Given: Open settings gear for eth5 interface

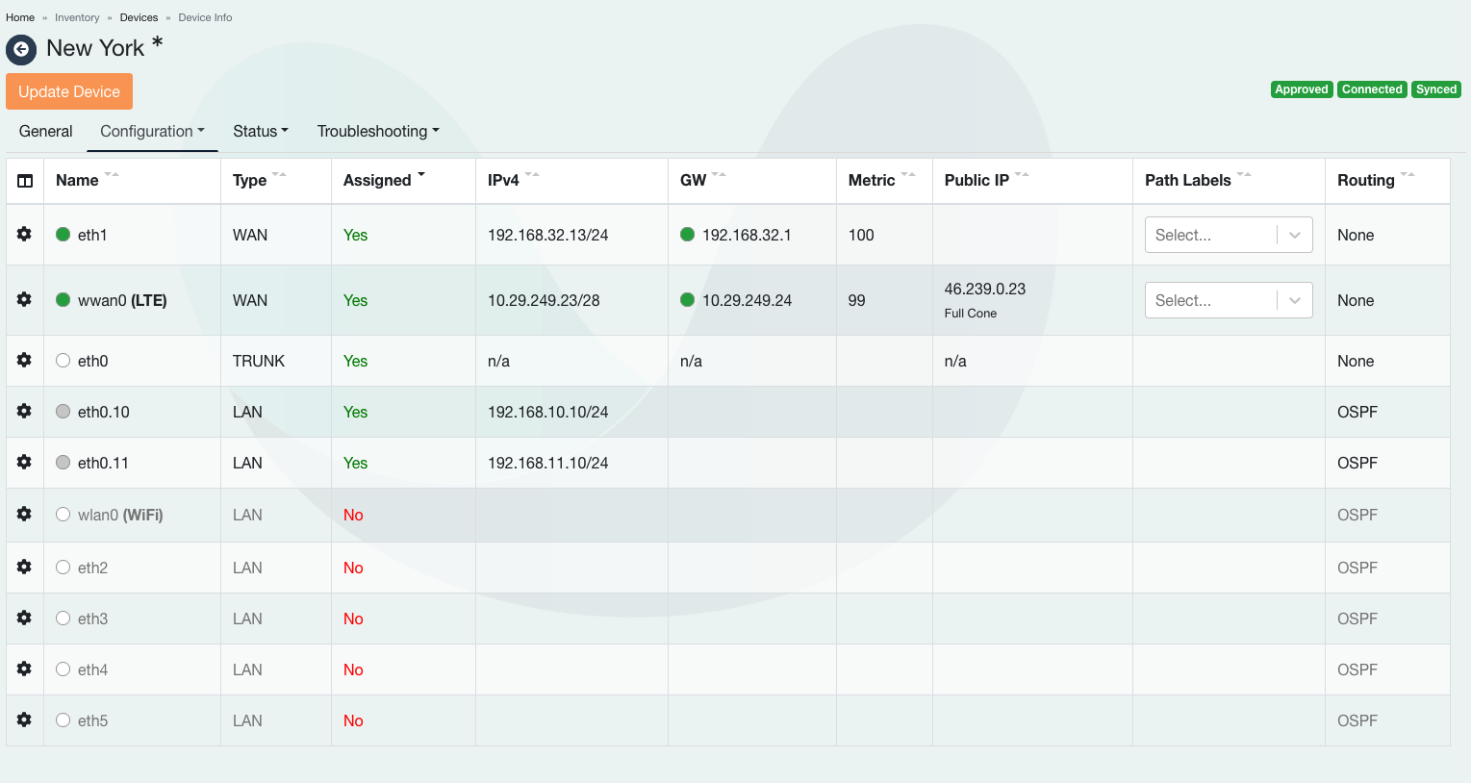Looking at the screenshot, I should (24, 720).
